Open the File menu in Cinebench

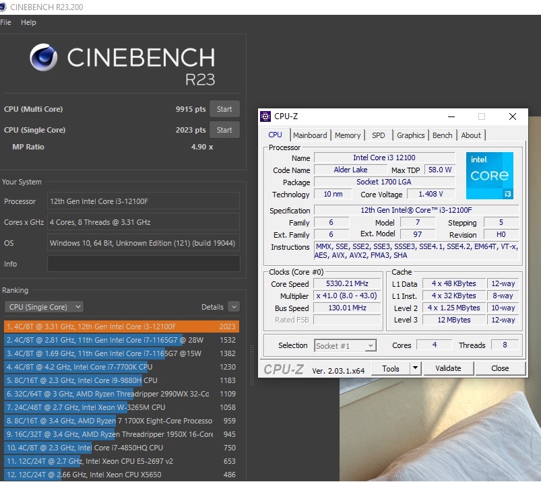coord(5,22)
